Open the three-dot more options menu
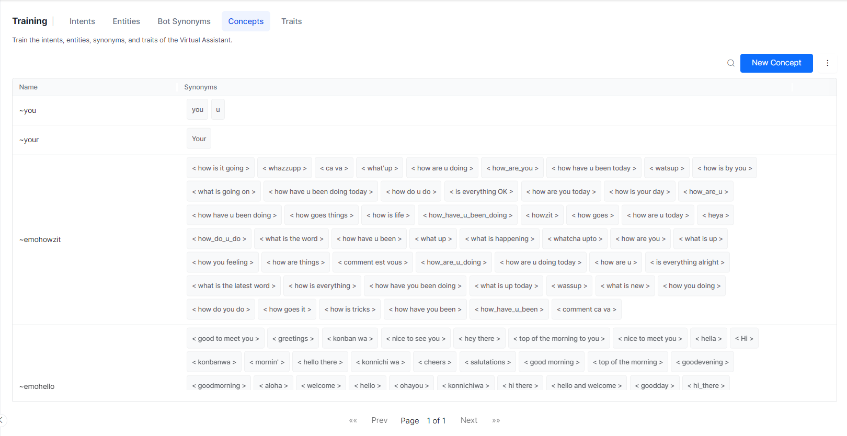The image size is (847, 436). tap(827, 63)
